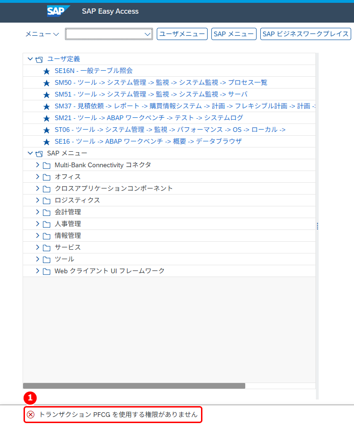Open the メニュー dropdown menu
Viewport: 354px width, 424px height.
[42, 34]
